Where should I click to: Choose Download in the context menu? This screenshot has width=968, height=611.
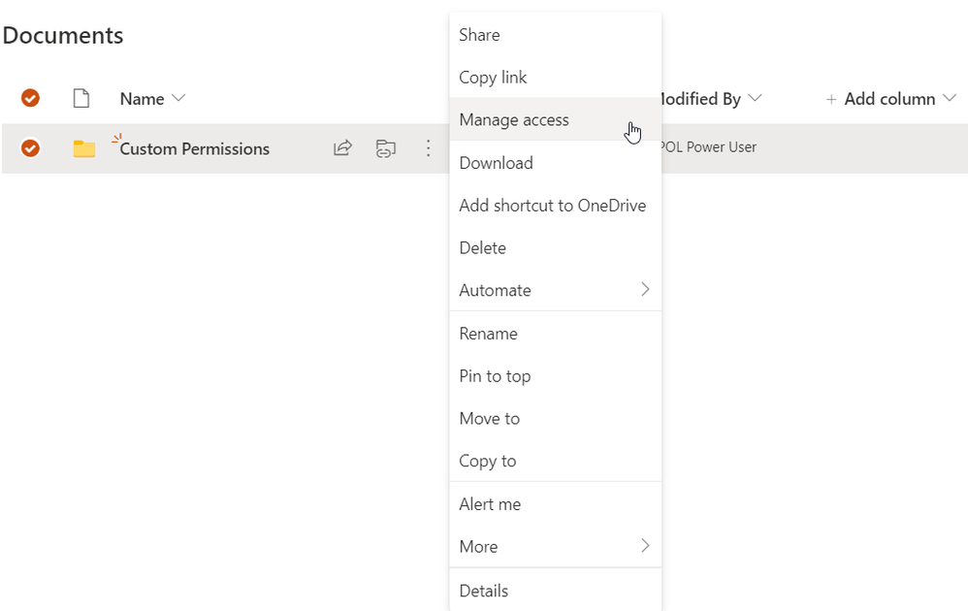[497, 163]
